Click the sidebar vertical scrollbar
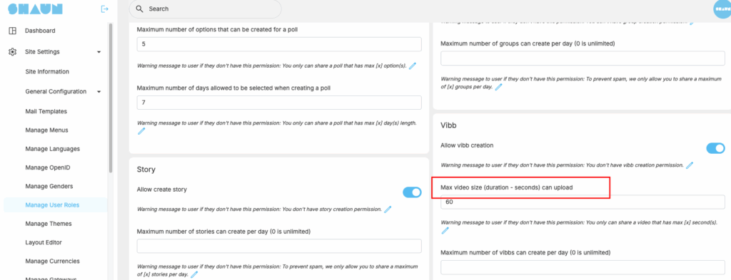Screen dimensions: 731x280 coord(111,98)
